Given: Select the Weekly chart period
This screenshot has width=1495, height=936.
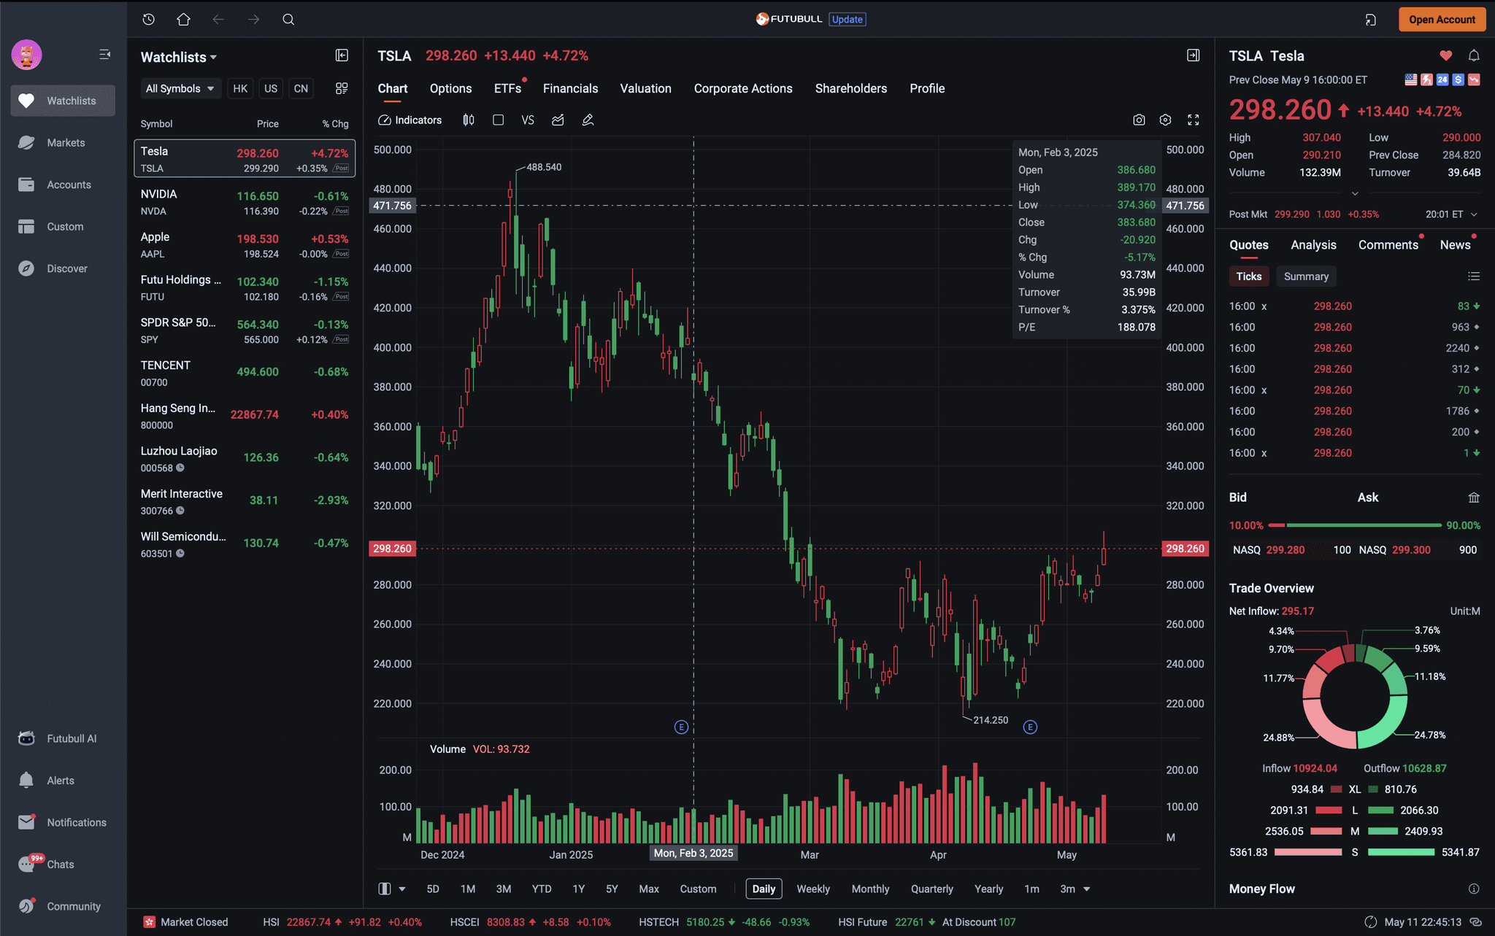Looking at the screenshot, I should tap(813, 889).
